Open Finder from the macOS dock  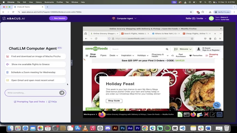point(11,128)
